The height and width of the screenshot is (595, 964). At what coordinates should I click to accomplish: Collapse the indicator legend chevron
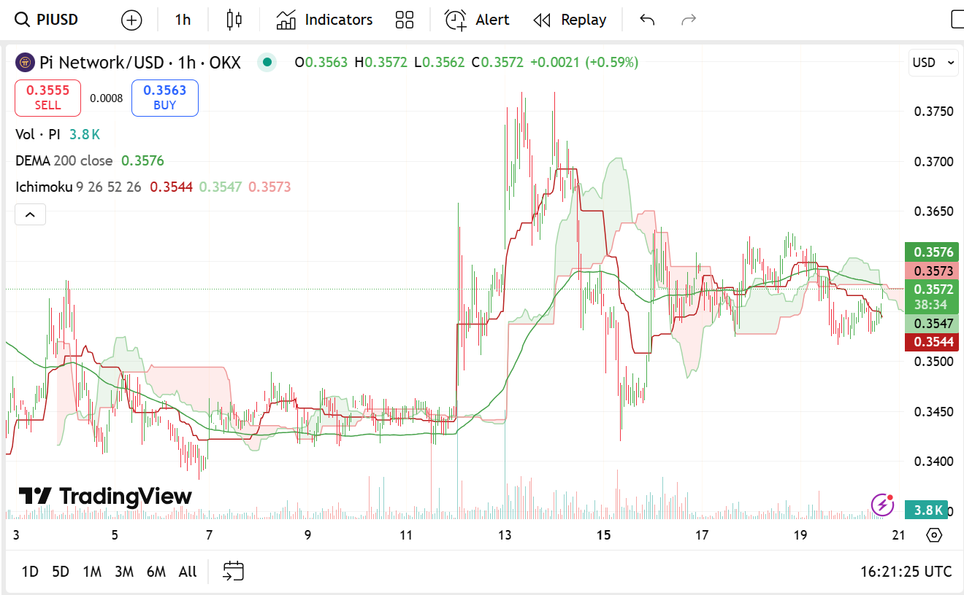click(x=31, y=214)
